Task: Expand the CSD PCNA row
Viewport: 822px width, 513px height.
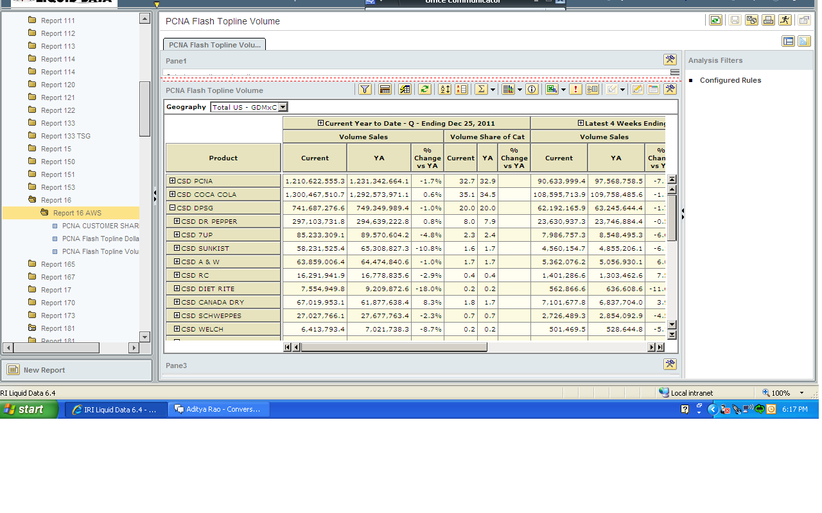Action: [x=172, y=181]
